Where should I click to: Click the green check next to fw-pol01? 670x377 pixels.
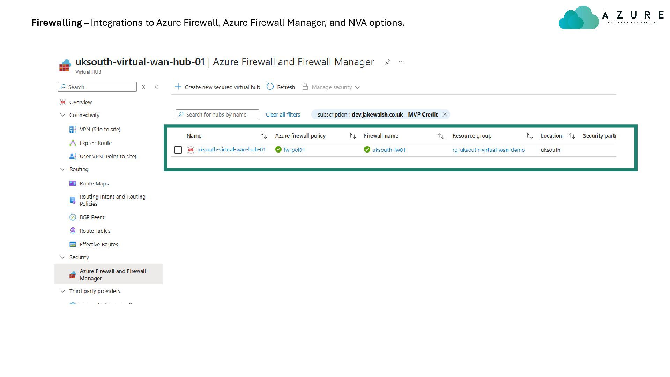(278, 149)
